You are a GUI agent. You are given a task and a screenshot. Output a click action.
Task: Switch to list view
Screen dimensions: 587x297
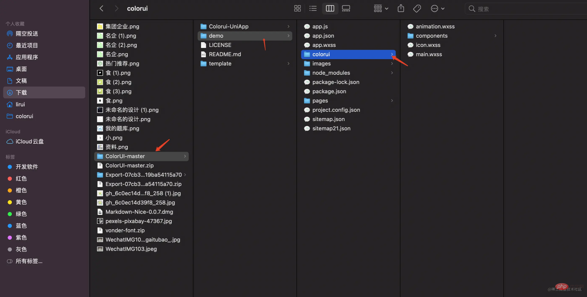click(x=313, y=9)
